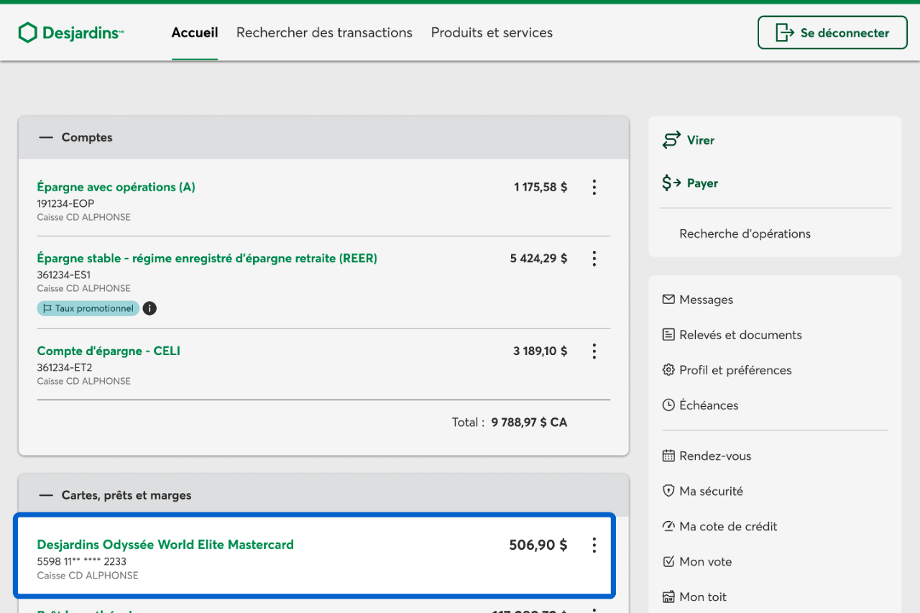920x613 pixels.
Task: Open Produits et services tab
Action: click(x=492, y=32)
